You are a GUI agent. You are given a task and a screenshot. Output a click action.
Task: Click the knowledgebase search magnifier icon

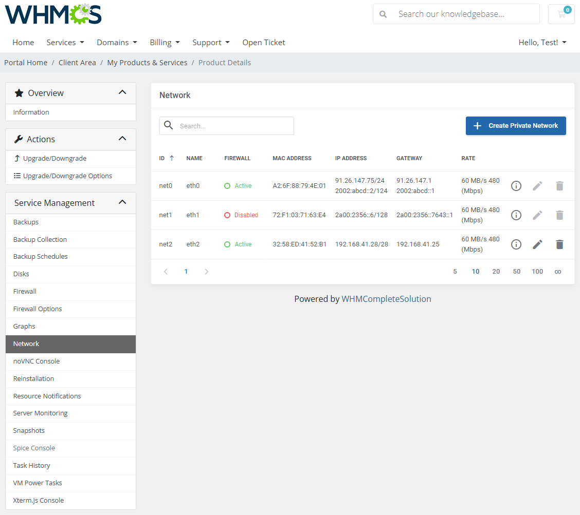tap(383, 14)
